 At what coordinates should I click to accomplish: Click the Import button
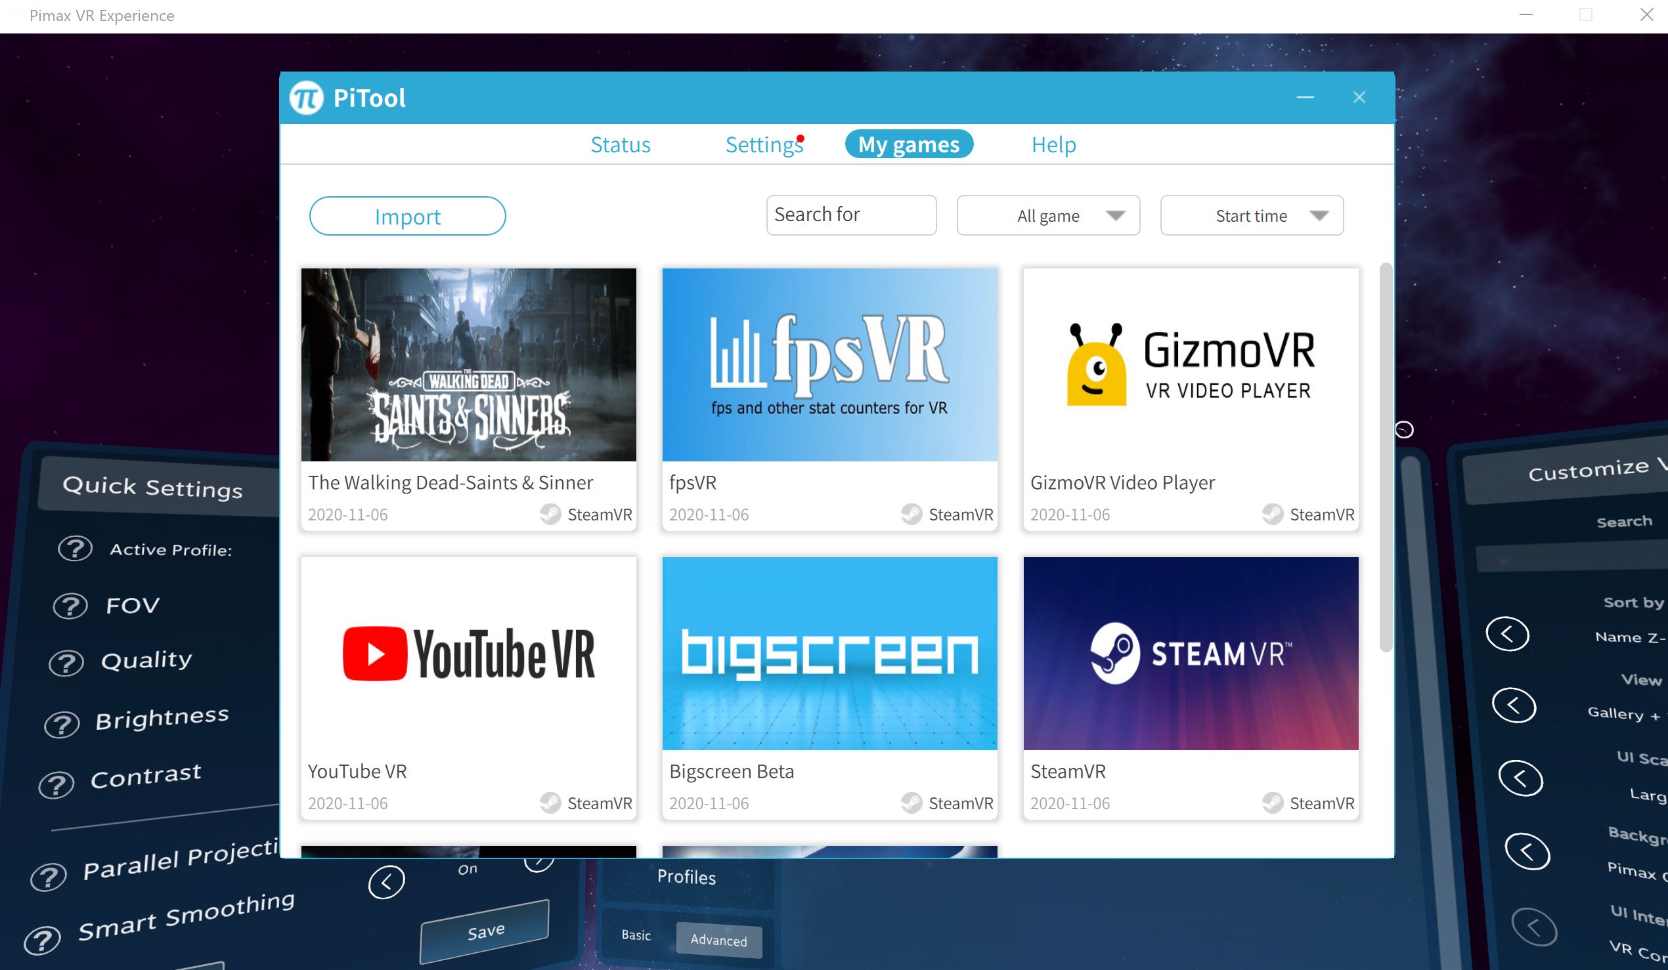[x=407, y=216]
